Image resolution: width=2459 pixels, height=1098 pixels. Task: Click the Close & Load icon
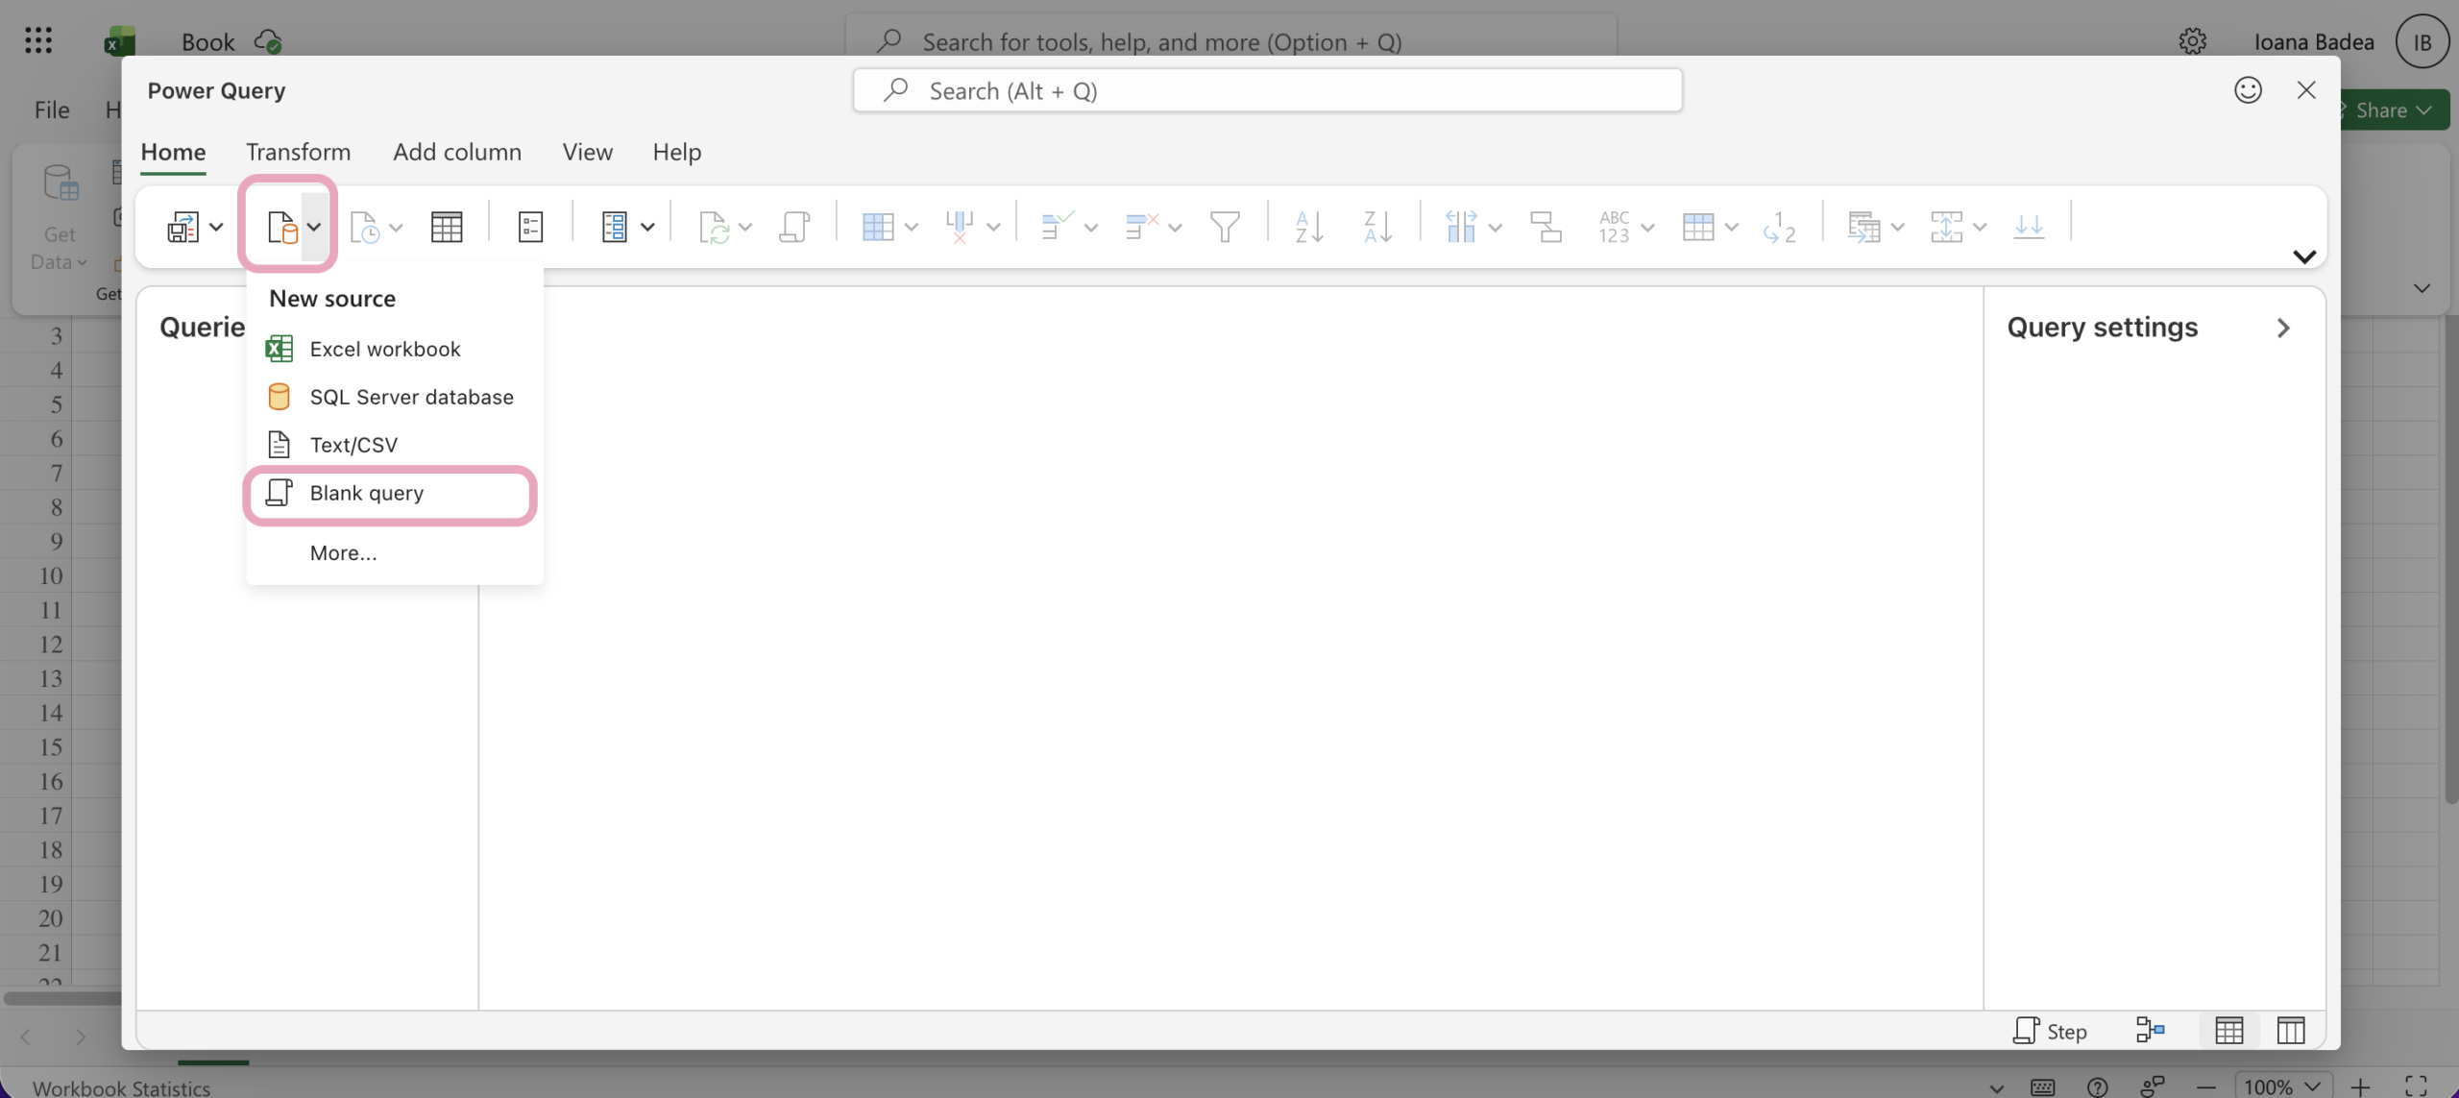pos(183,228)
